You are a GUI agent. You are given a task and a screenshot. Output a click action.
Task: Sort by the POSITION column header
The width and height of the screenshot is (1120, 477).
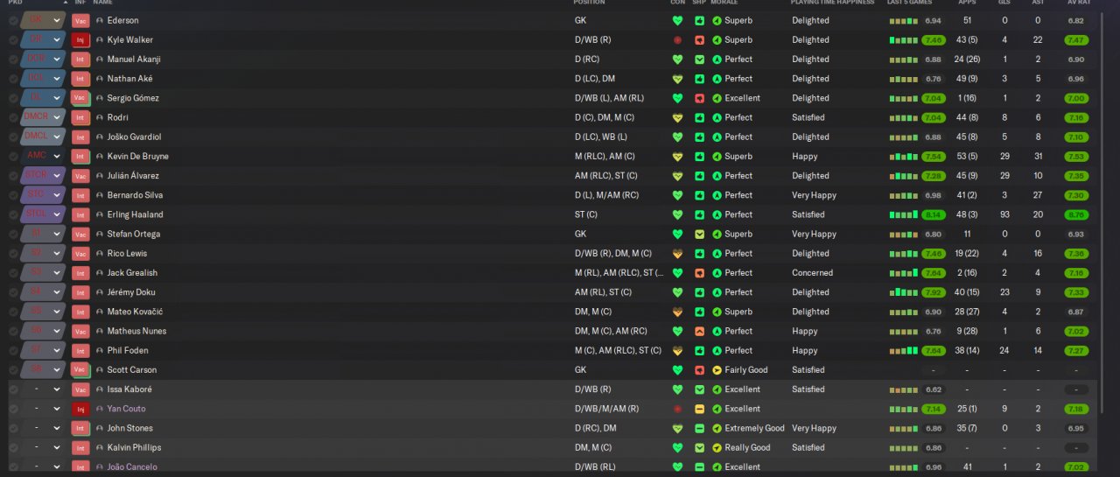(590, 3)
